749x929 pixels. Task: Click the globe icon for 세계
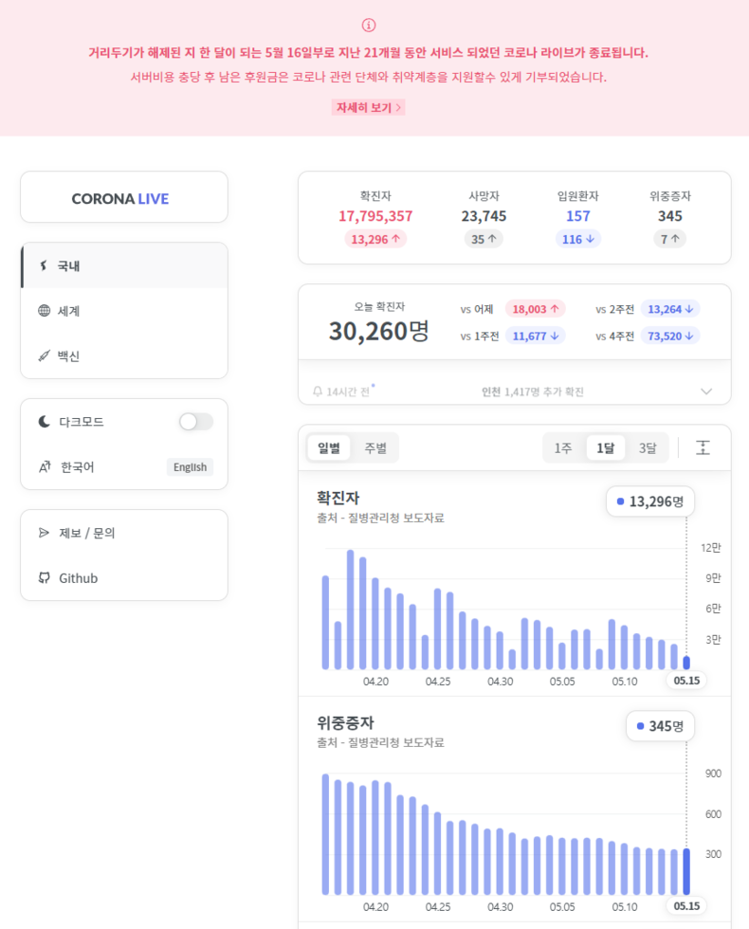pos(44,311)
